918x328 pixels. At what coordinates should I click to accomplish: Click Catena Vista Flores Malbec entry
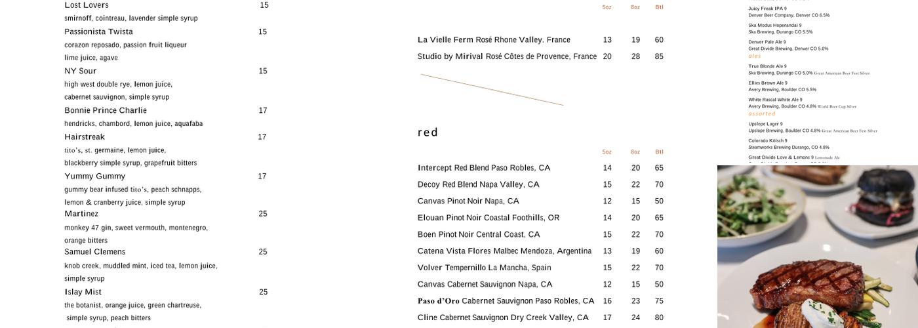[x=504, y=251]
